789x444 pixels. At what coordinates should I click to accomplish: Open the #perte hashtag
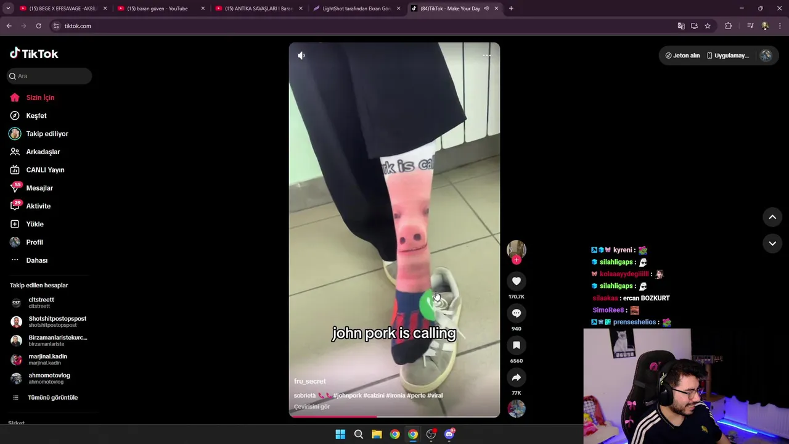(x=416, y=395)
